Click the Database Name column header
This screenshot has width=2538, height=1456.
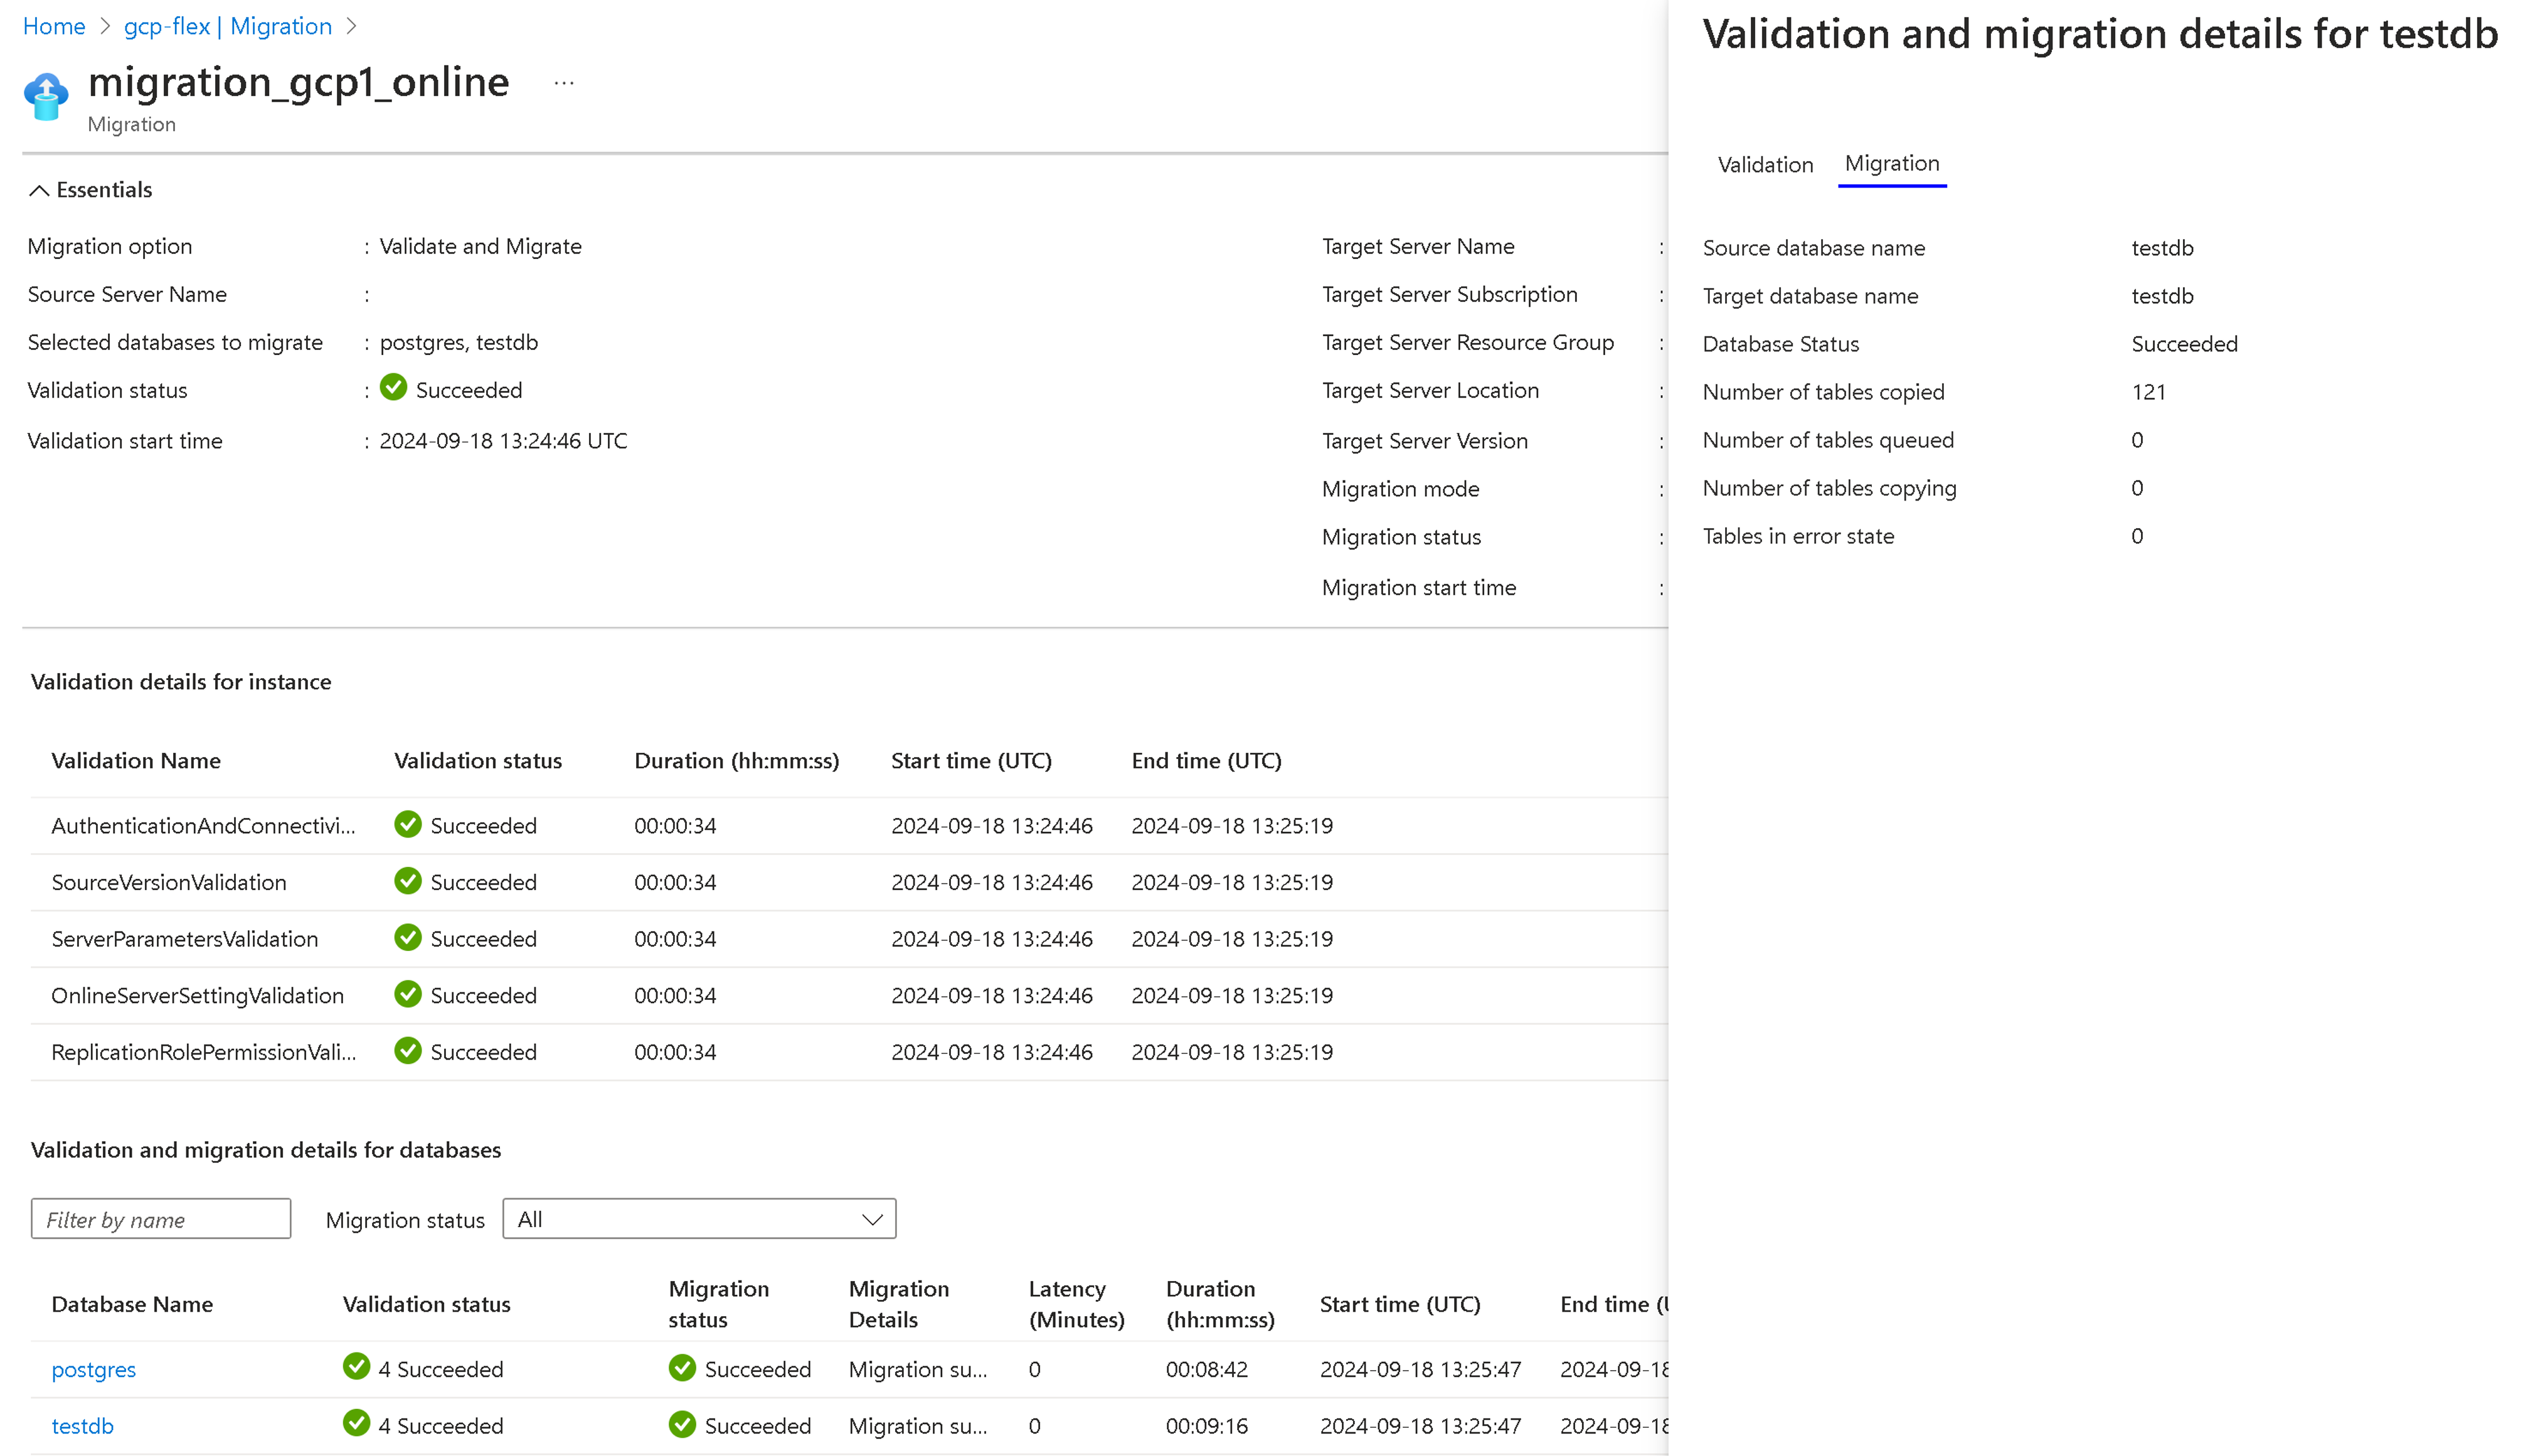pos(132,1304)
